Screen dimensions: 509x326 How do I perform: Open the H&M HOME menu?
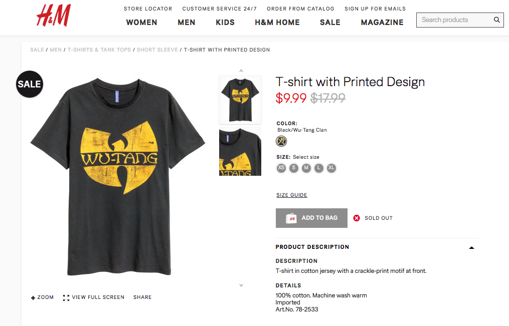click(277, 23)
